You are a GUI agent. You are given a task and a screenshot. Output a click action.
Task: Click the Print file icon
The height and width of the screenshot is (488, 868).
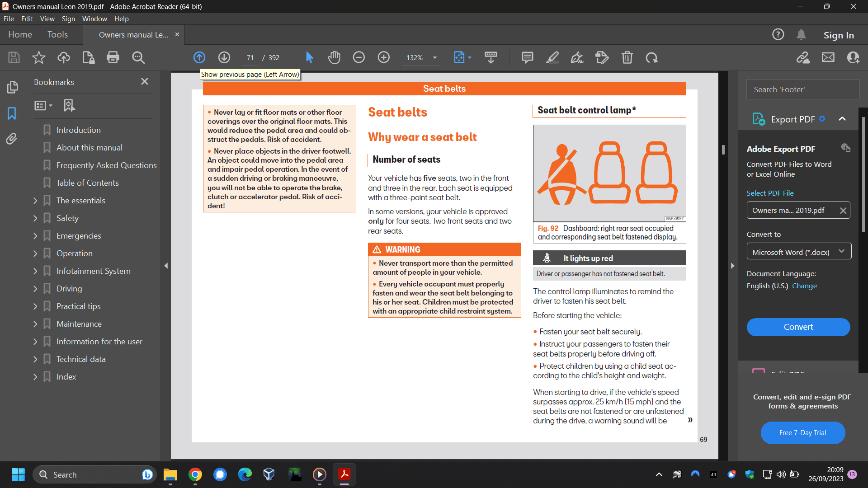tap(113, 57)
